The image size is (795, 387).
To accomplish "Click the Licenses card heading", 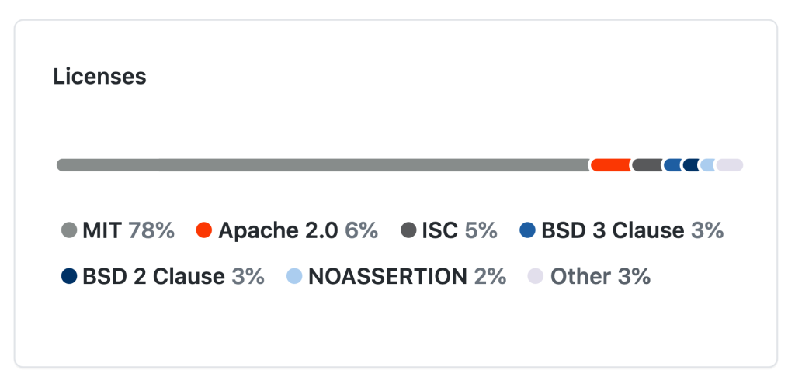I will [x=99, y=76].
